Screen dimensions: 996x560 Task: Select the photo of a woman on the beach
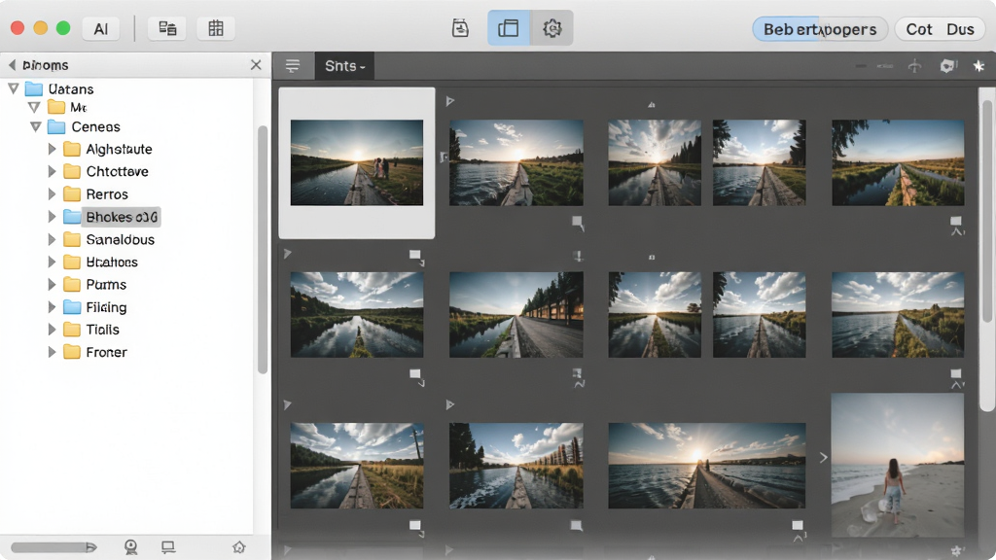(x=898, y=466)
